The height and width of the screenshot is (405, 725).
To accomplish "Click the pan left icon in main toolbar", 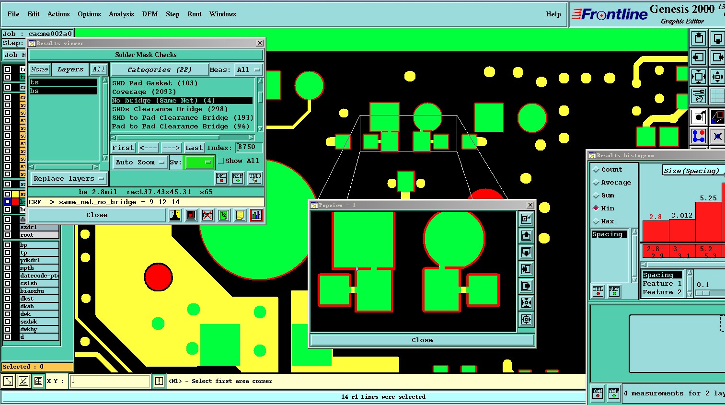I will (699, 58).
